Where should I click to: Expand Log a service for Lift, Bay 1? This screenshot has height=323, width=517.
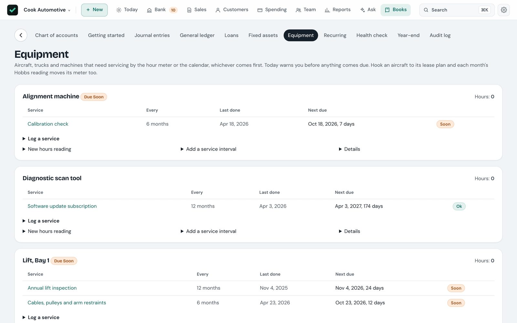41,318
